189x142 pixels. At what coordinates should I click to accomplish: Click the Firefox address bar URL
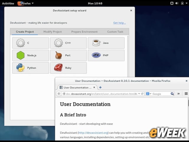pyautogui.click(x=102, y=94)
